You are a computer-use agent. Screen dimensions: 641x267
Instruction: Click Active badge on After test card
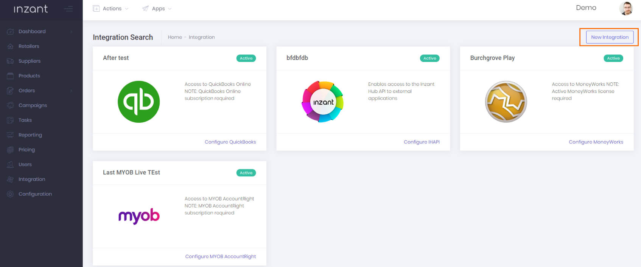(x=246, y=58)
